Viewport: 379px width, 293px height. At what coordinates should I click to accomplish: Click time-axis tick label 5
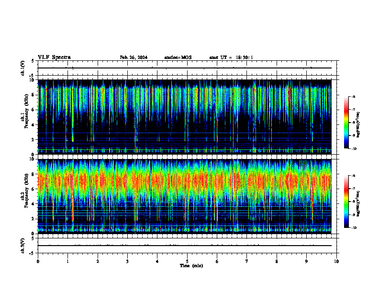tap(187, 261)
